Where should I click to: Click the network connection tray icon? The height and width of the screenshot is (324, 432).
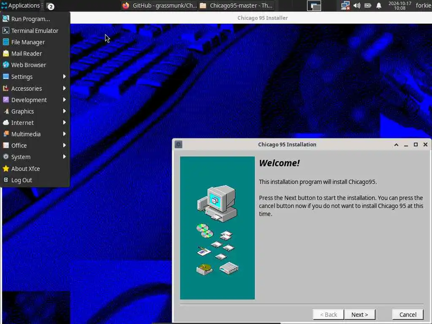pyautogui.click(x=345, y=5)
